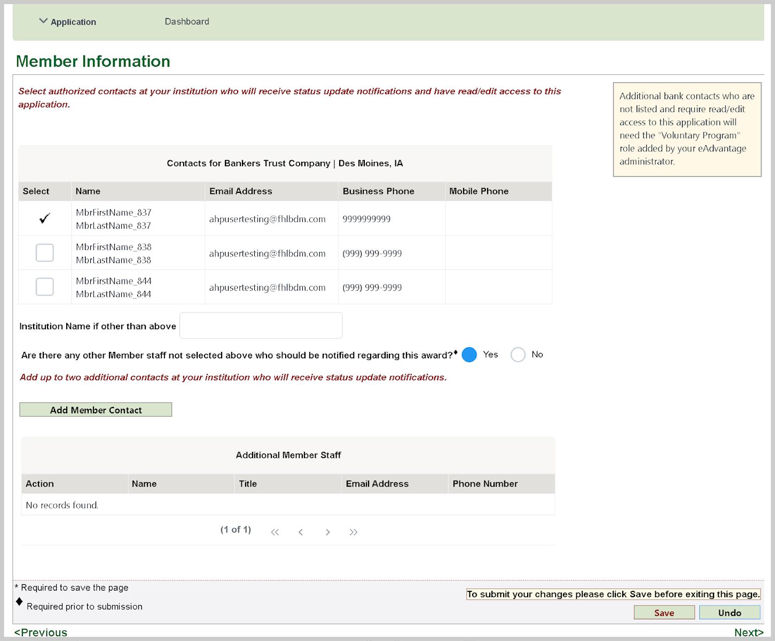Select the MbrFirstName_838 contact checkbox

pos(44,253)
